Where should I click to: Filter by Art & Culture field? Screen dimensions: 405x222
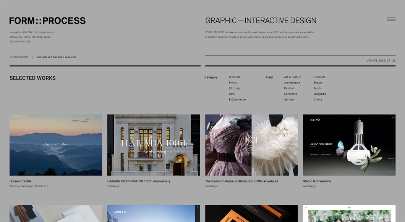pyautogui.click(x=292, y=77)
